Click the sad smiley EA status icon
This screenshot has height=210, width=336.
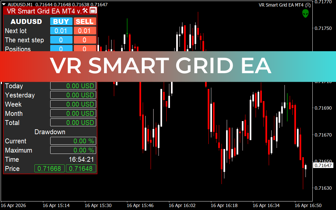pos(307,5)
